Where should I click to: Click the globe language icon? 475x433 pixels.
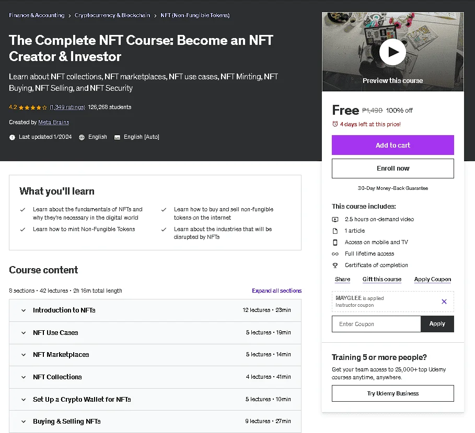coord(82,137)
